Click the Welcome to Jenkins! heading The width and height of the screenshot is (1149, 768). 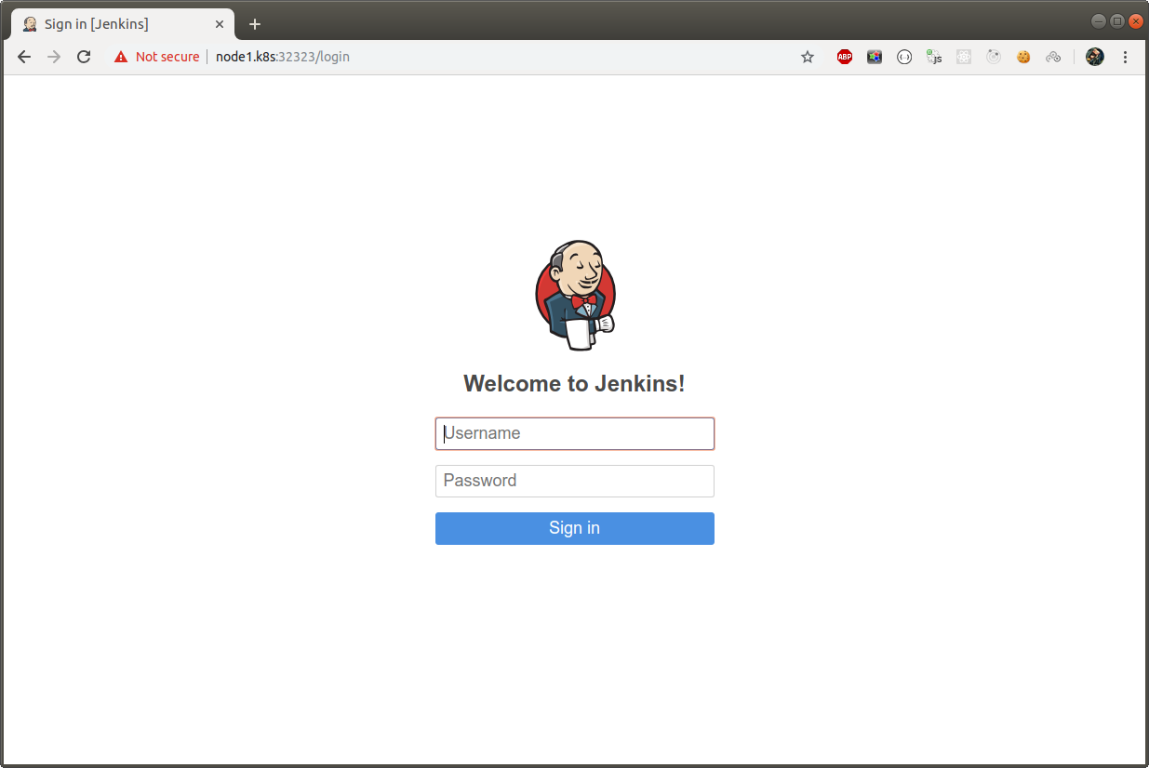click(574, 383)
